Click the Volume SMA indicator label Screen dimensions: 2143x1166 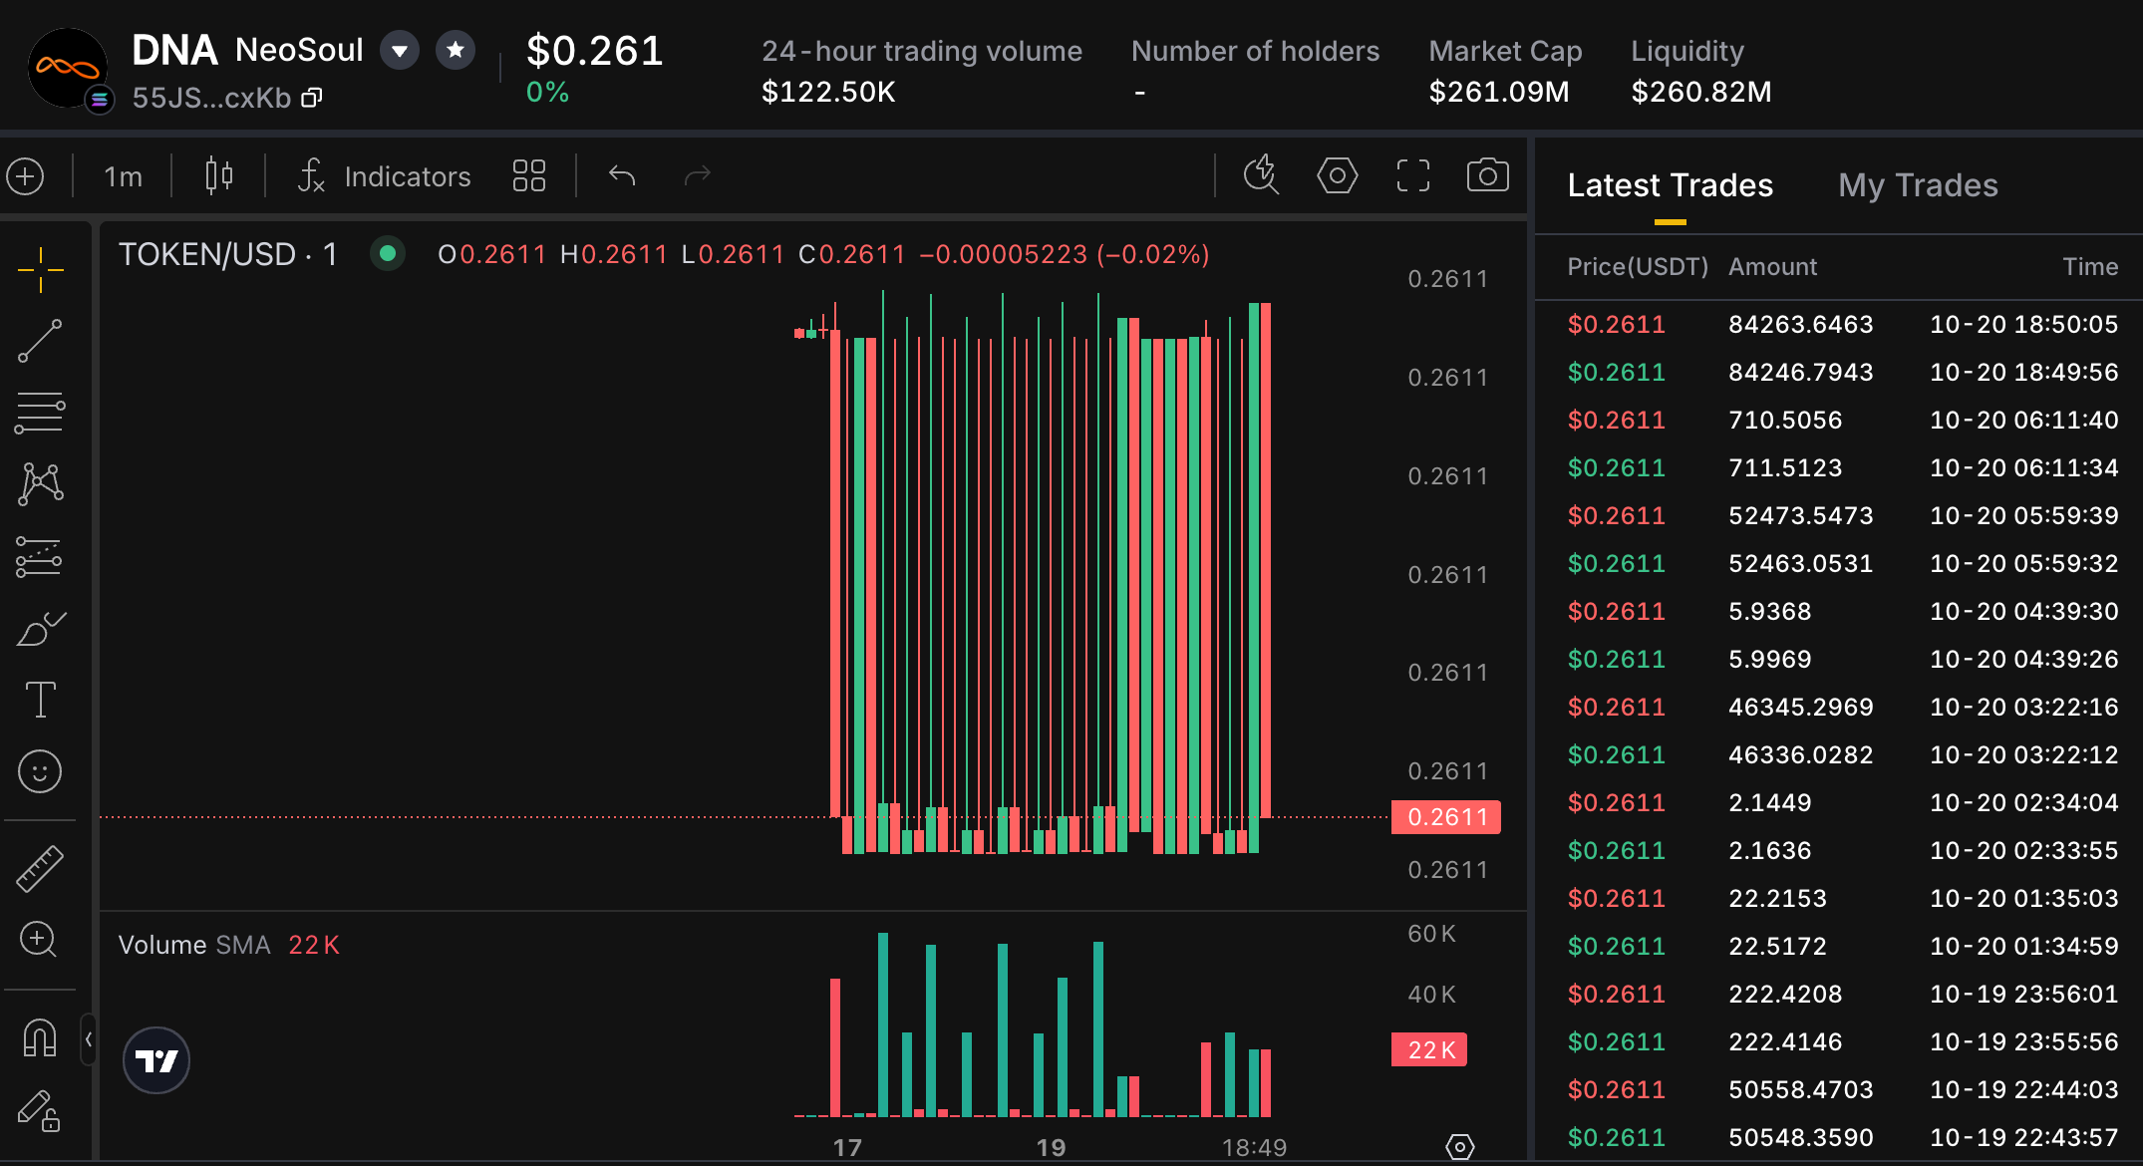(x=194, y=945)
